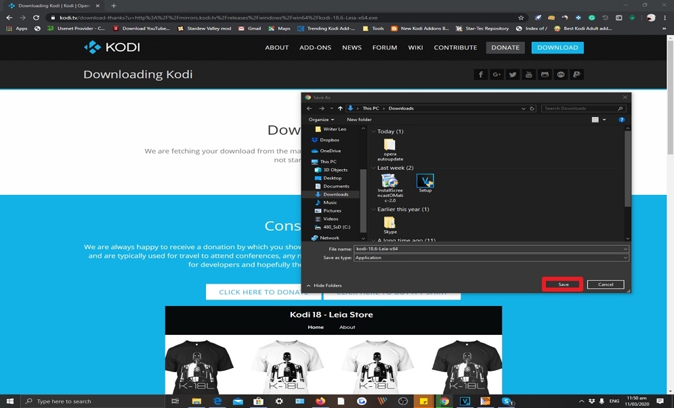Go forward in the Save As dialog
This screenshot has height=408, width=674.
click(x=321, y=108)
